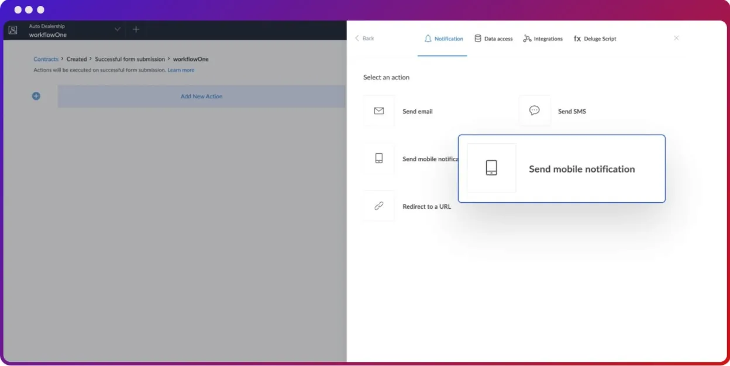Click the Redirect to a URL link icon

coord(379,206)
